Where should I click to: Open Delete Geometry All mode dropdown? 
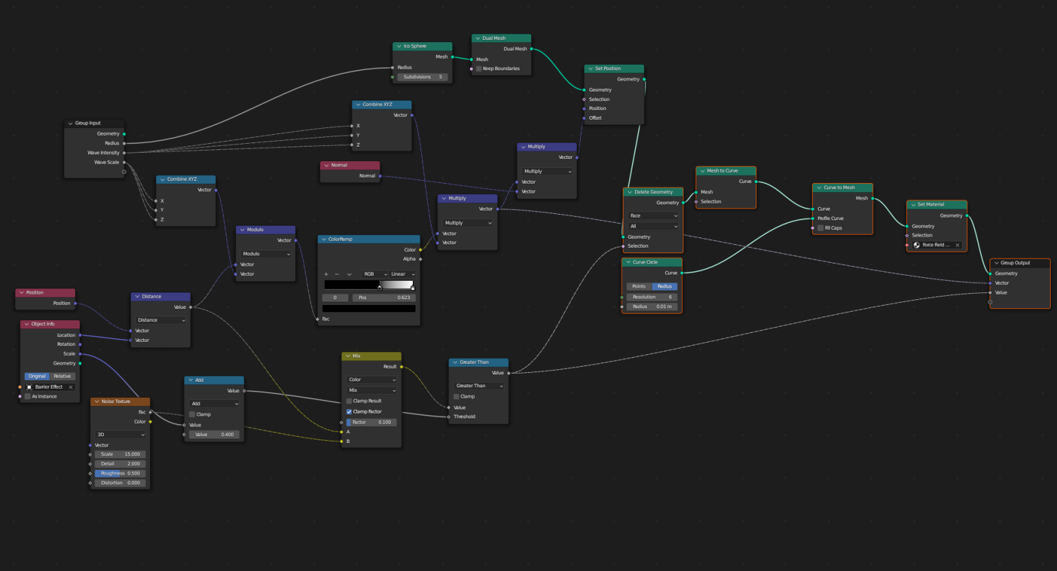point(653,226)
